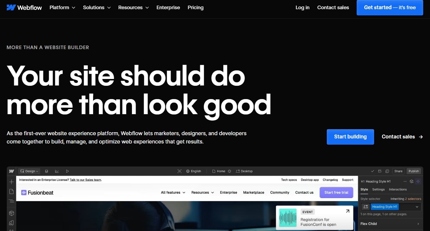The width and height of the screenshot is (430, 231).
Task: Expand the Fusionbeat Resources menu
Action: click(202, 193)
